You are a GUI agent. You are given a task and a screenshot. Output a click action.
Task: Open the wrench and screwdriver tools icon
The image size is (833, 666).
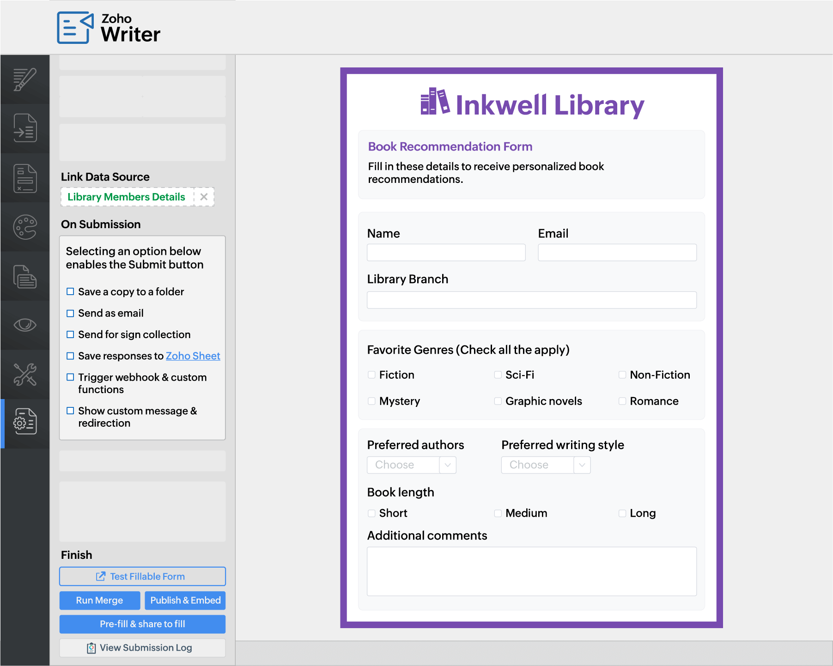[x=25, y=374]
